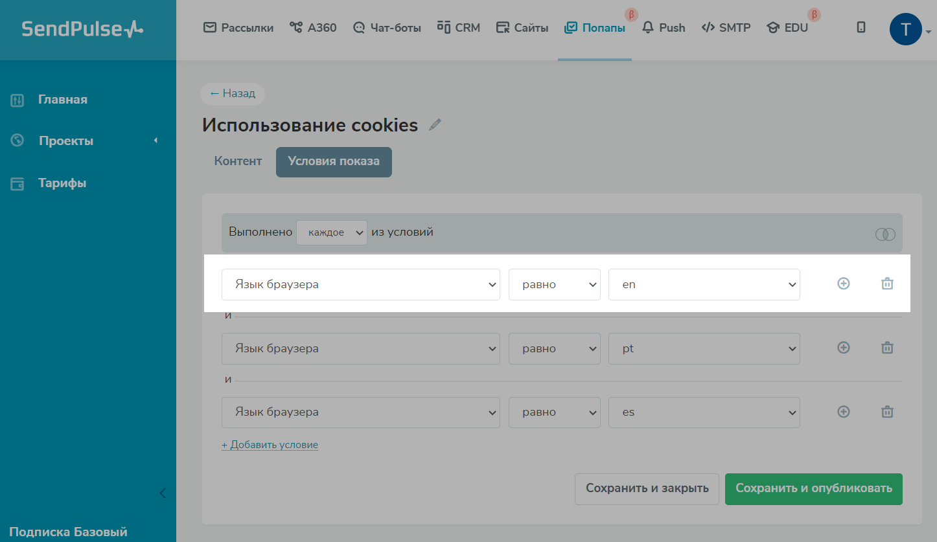Viewport: 937px width, 542px height.
Task: Add condition after the 'pt' row
Action: coord(843,348)
